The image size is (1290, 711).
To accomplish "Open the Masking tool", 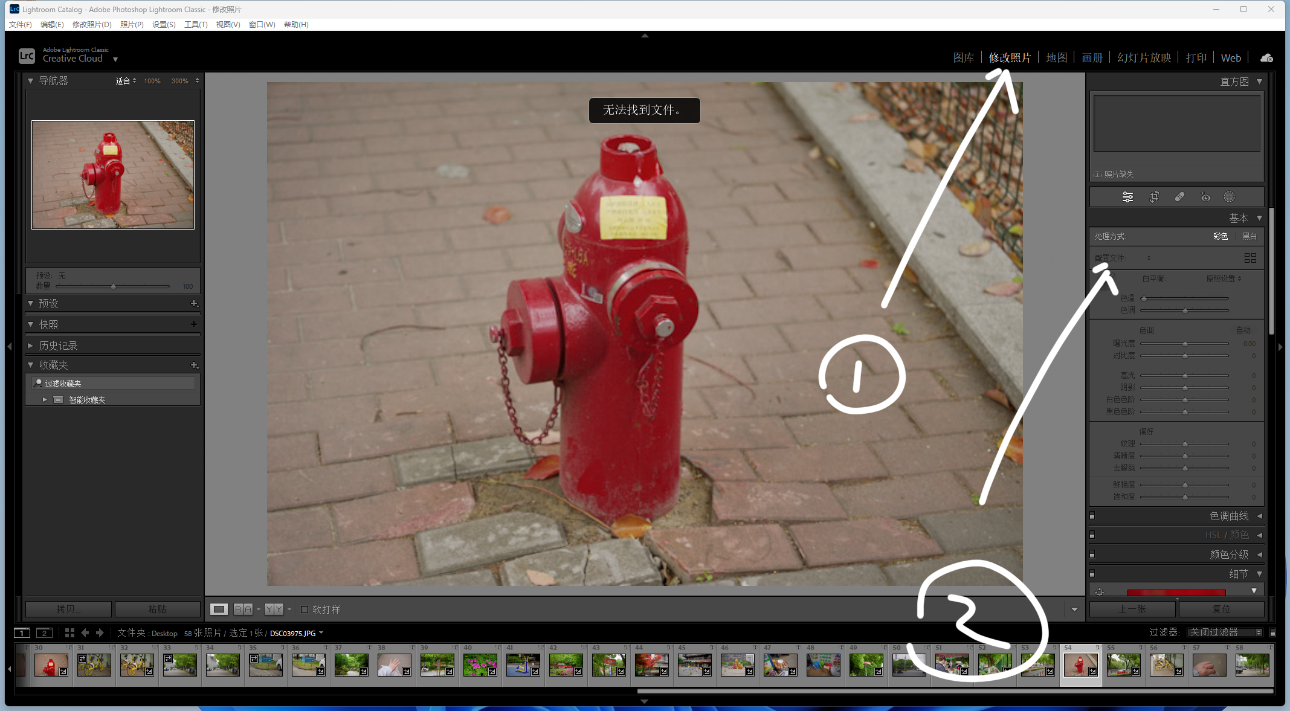I will 1229,197.
